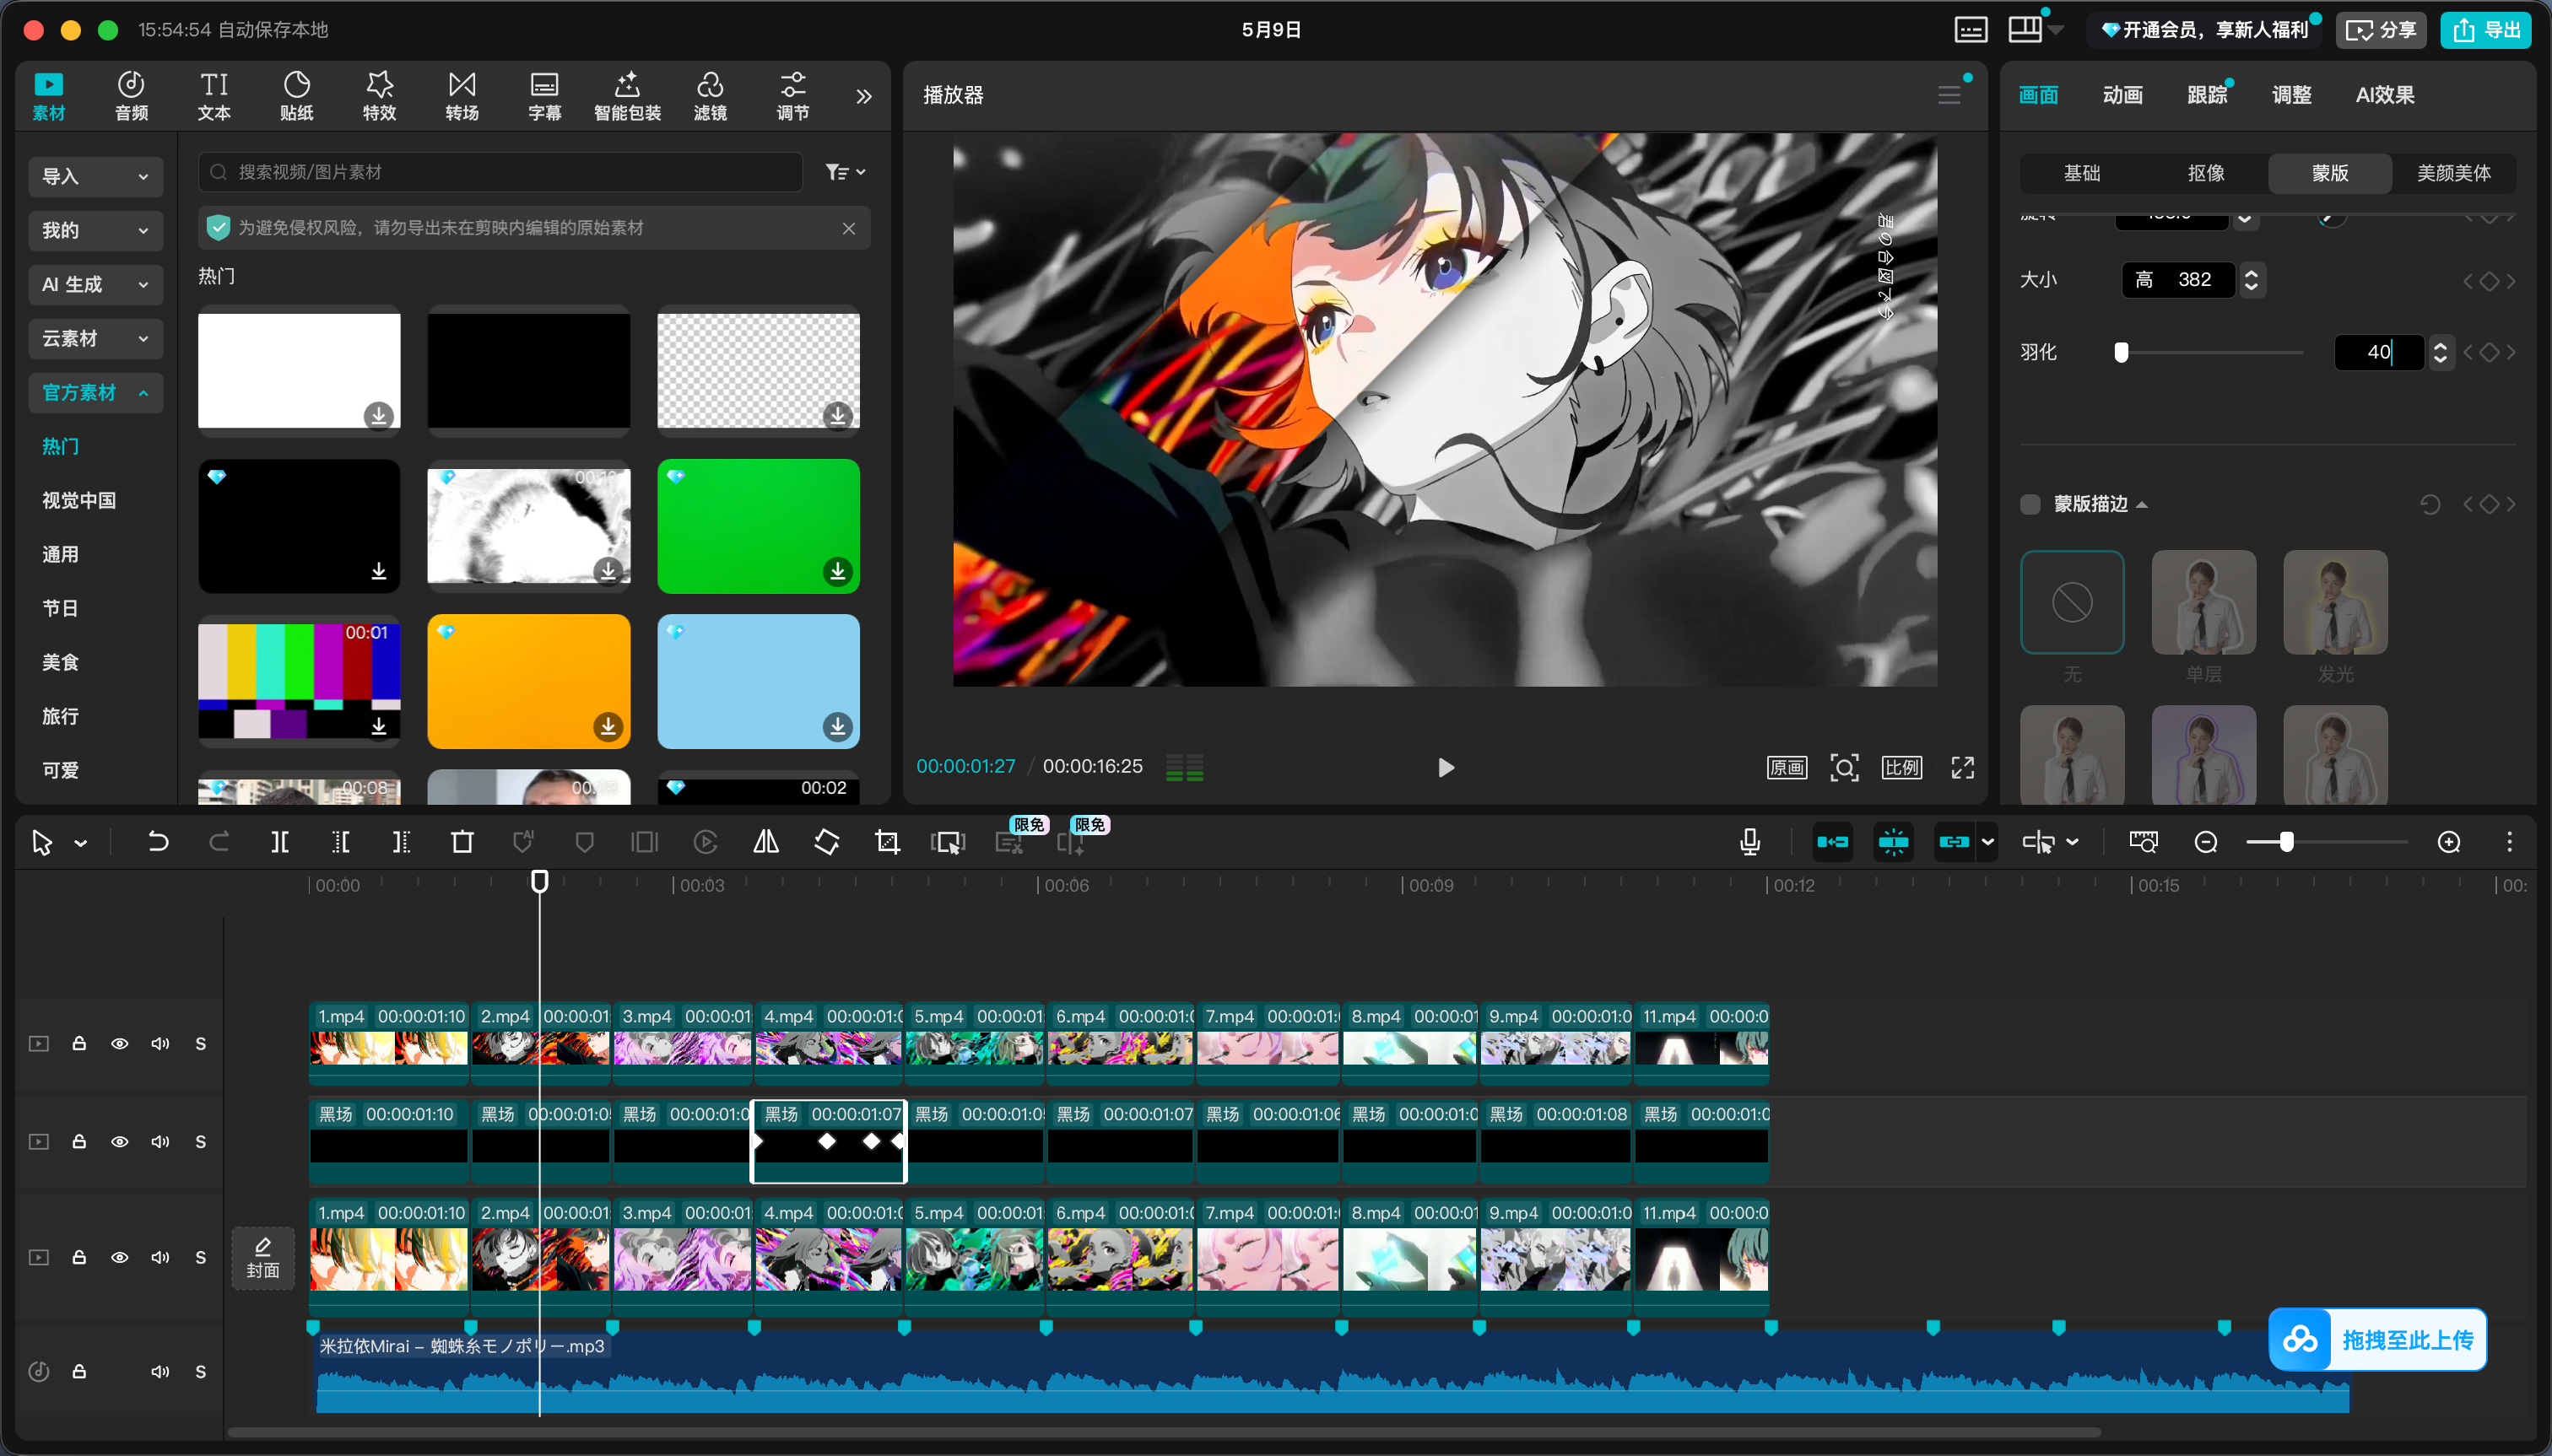Image resolution: width=2552 pixels, height=1456 pixels.
Task: Open the 滤镜 filters panel
Action: click(x=711, y=96)
